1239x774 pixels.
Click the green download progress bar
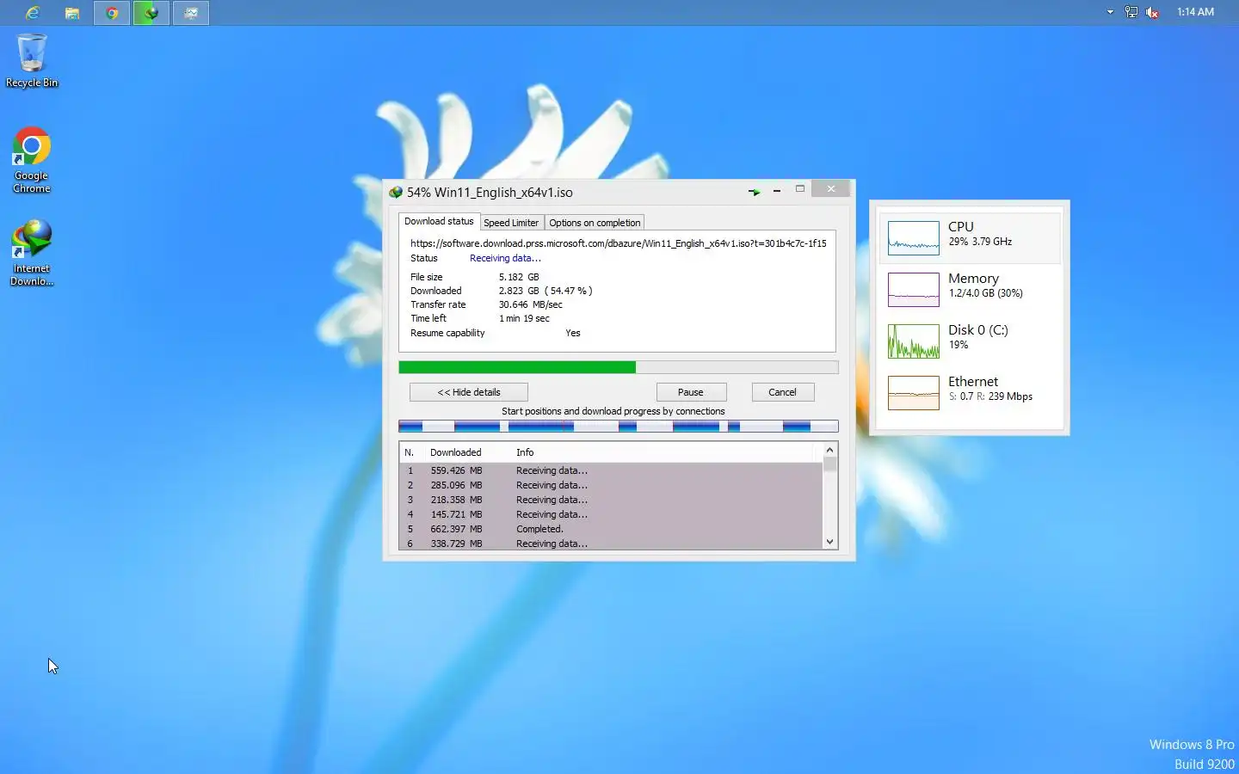click(x=618, y=367)
